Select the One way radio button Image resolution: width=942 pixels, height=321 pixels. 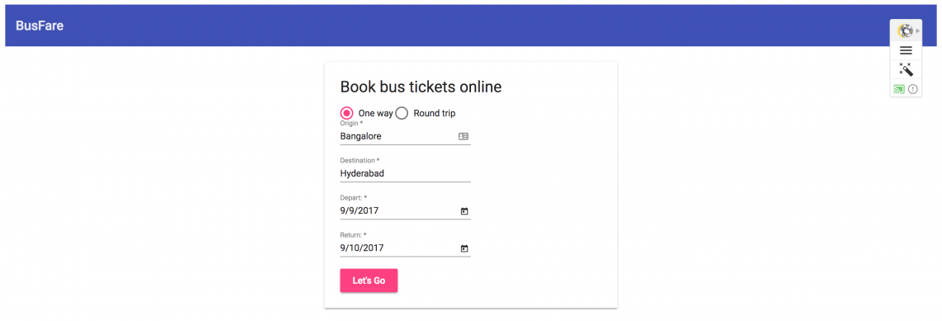tap(347, 113)
